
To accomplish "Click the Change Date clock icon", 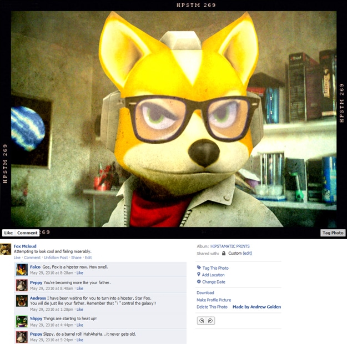I will [x=199, y=282].
